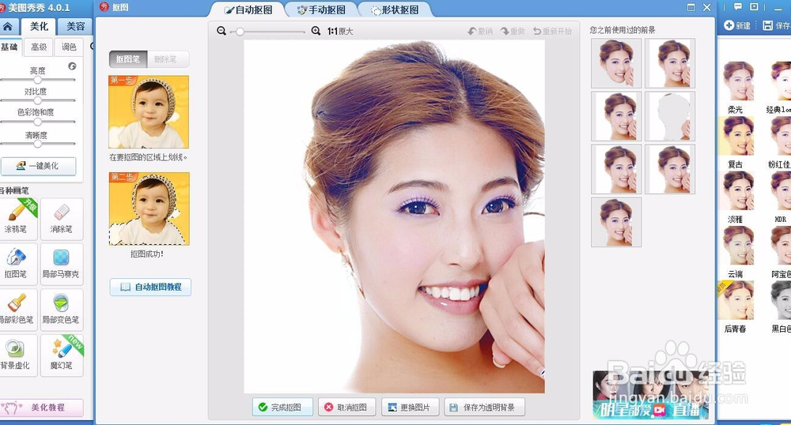Click 取消抠图 button
Screen dimensions: 791x425
[347, 407]
